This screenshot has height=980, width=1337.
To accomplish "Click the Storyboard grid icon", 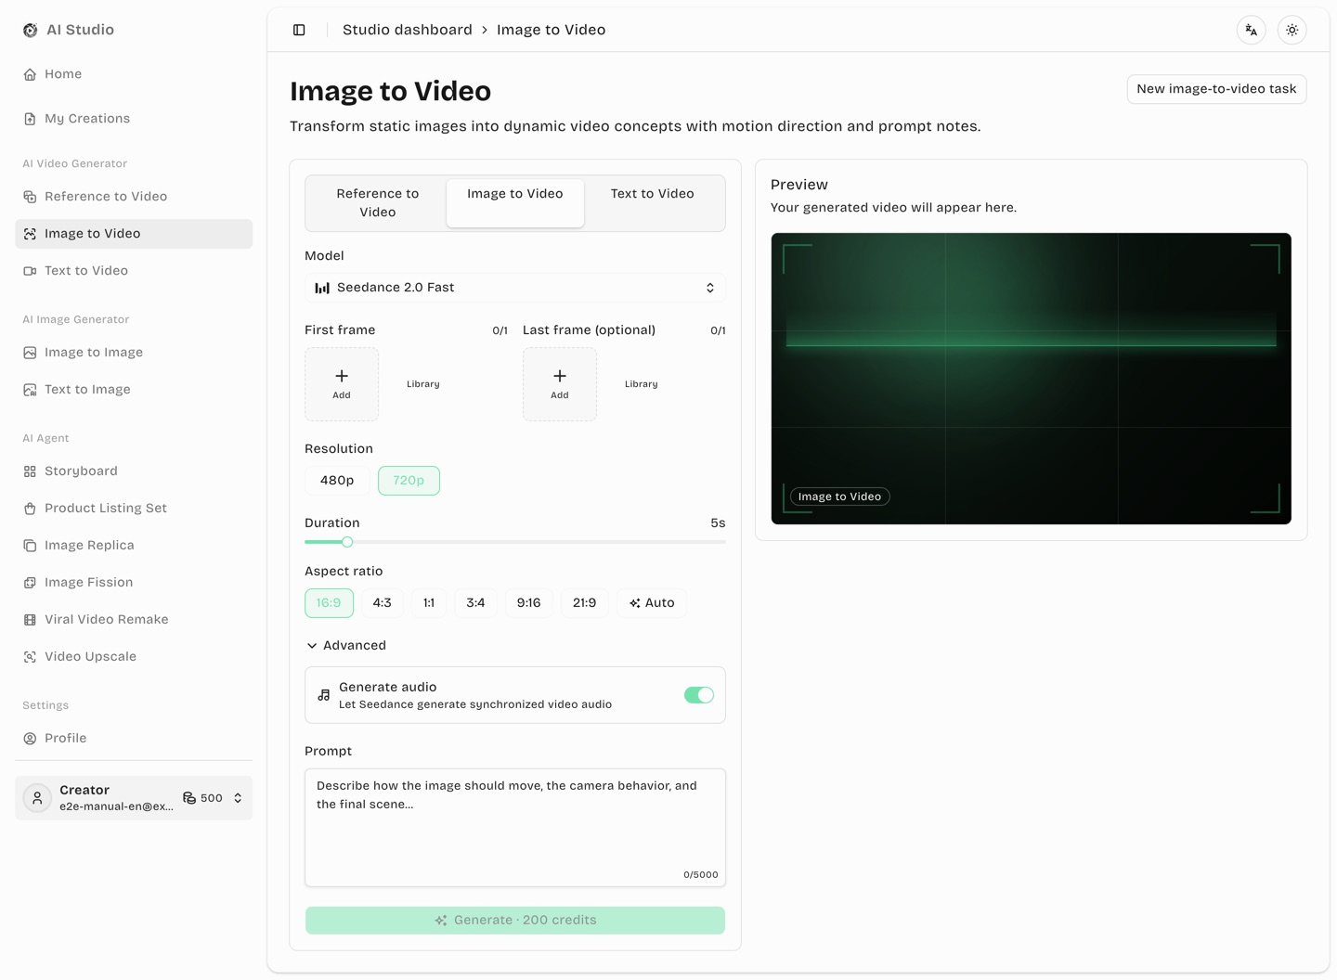I will click(30, 471).
